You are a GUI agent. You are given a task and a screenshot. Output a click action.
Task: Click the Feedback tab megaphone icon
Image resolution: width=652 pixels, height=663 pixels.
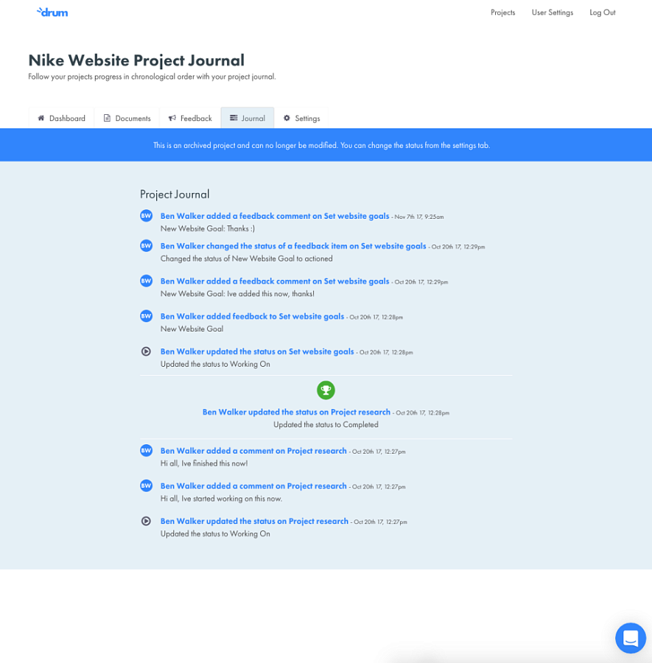[x=172, y=118]
